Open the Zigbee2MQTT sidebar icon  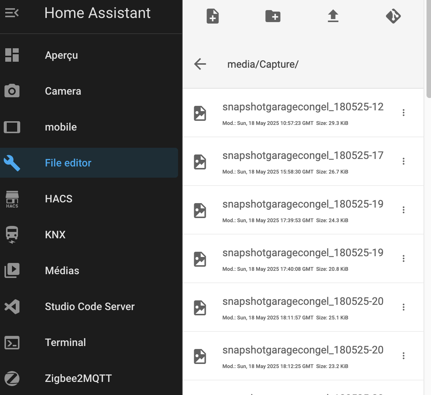click(12, 379)
